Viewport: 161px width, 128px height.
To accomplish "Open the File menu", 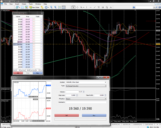I will click(x=6, y=4).
